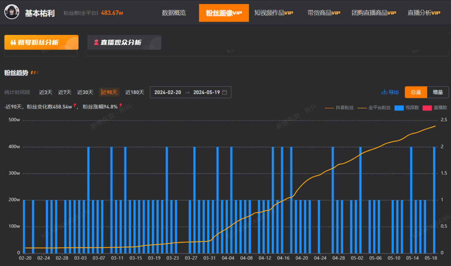Click the person icon on 直播观众分析
The height and width of the screenshot is (266, 451).
pos(96,42)
